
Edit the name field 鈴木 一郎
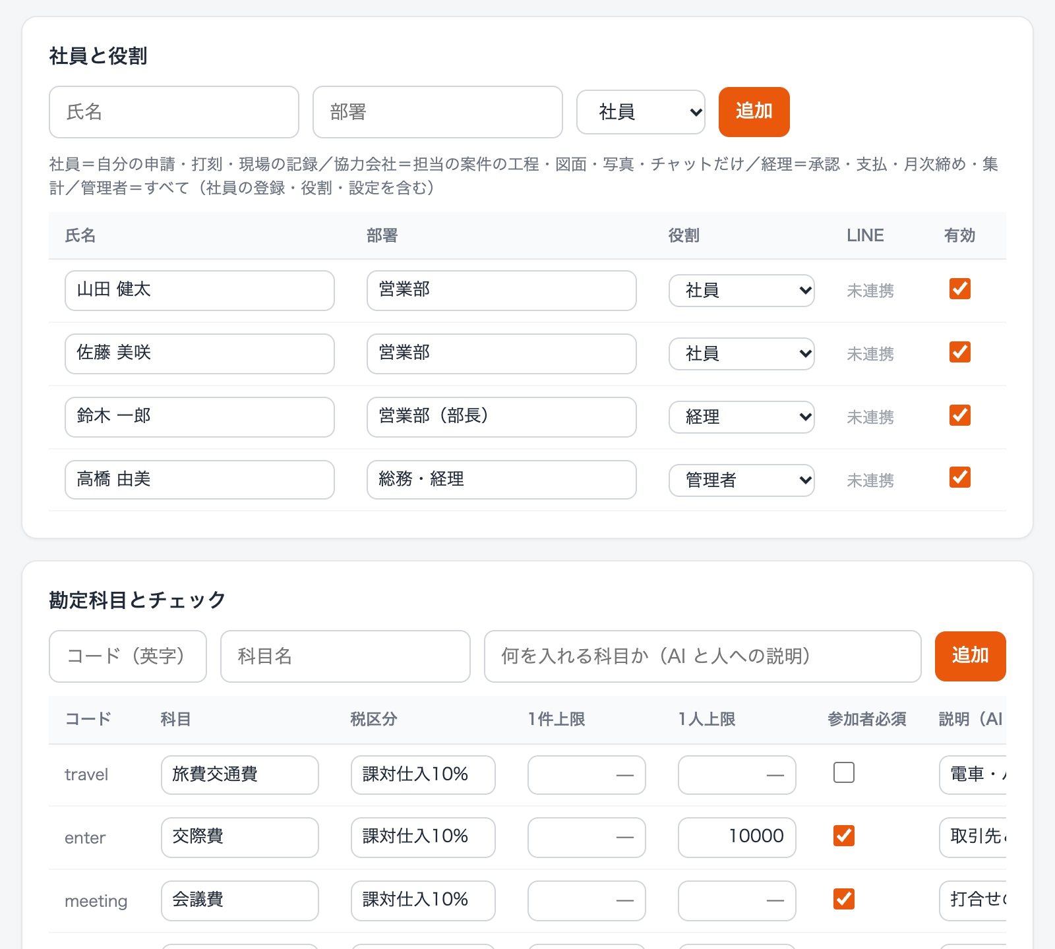click(x=200, y=417)
